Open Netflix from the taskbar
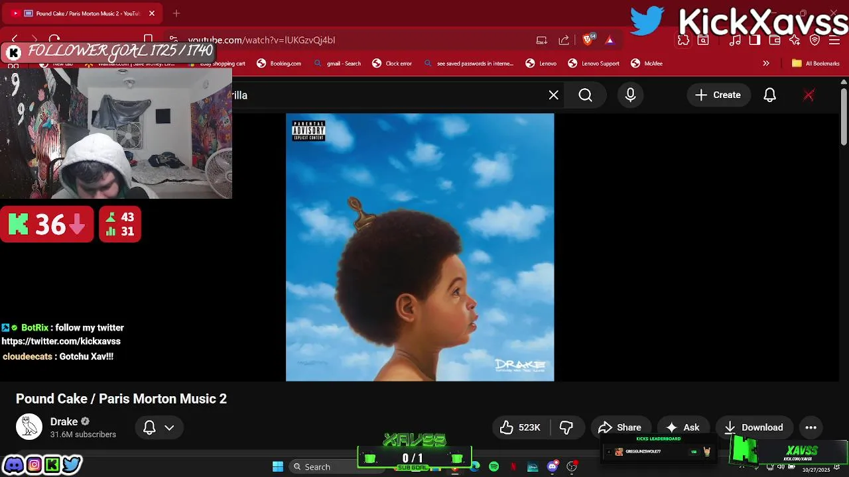This screenshot has height=477, width=849. click(x=513, y=466)
